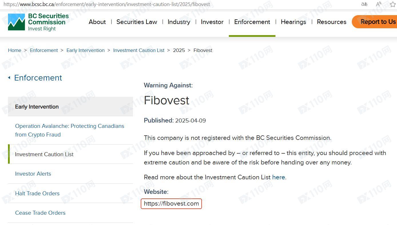
Task: Click the BC Securities Commission logo
Action: pos(38,22)
